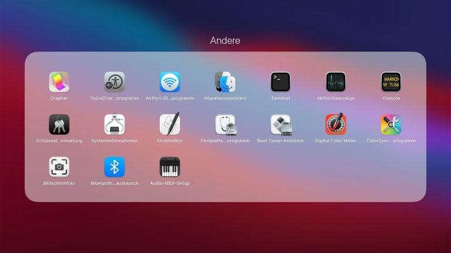451x253 pixels.
Task: Open the Grapher app
Action: point(59,82)
